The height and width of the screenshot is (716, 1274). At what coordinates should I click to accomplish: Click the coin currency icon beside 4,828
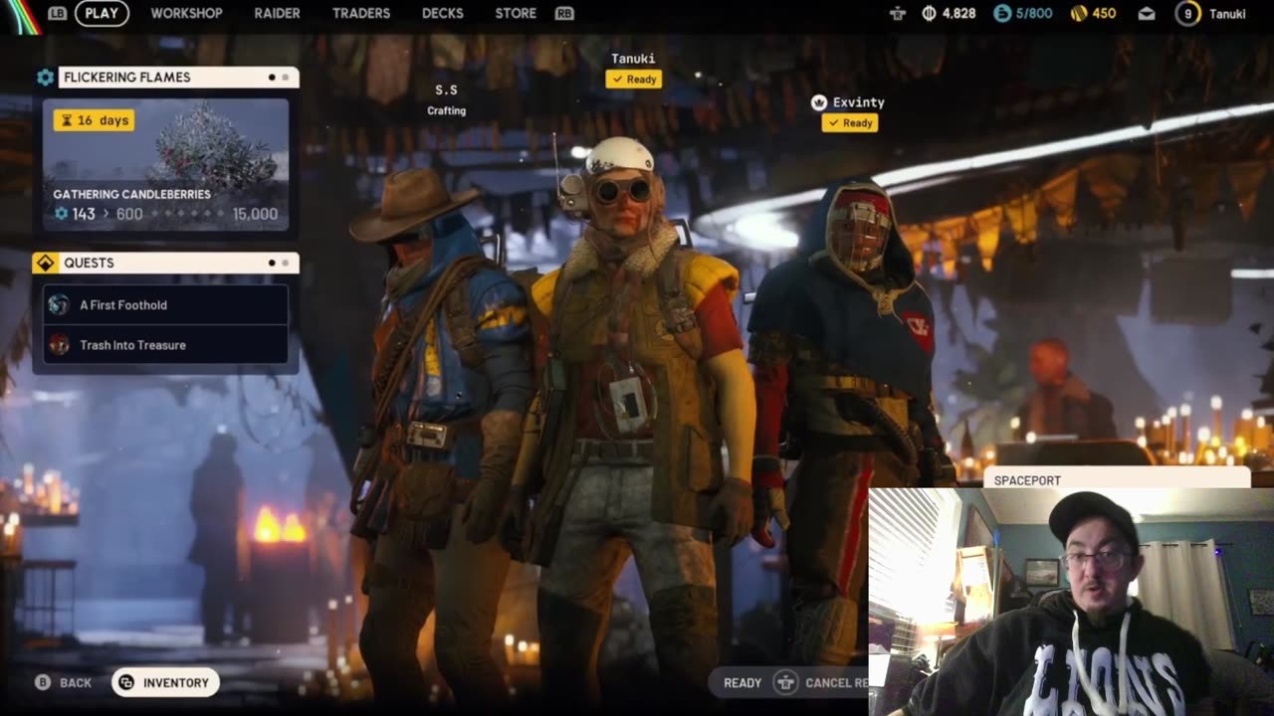coord(929,14)
